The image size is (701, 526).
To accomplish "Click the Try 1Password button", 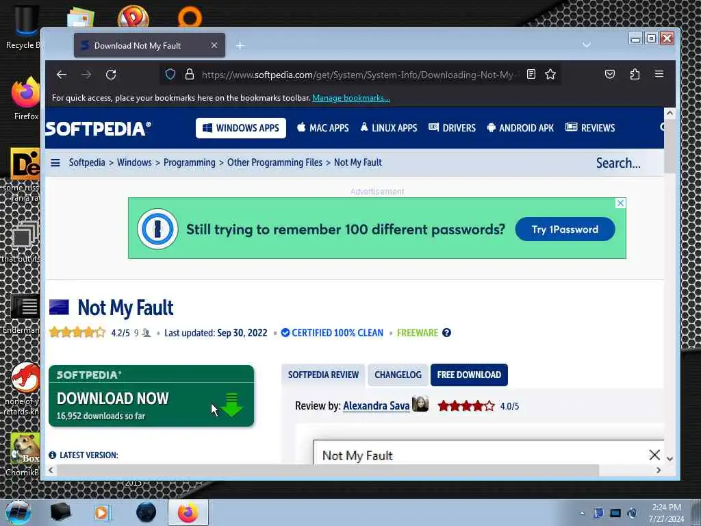I will [x=565, y=229].
